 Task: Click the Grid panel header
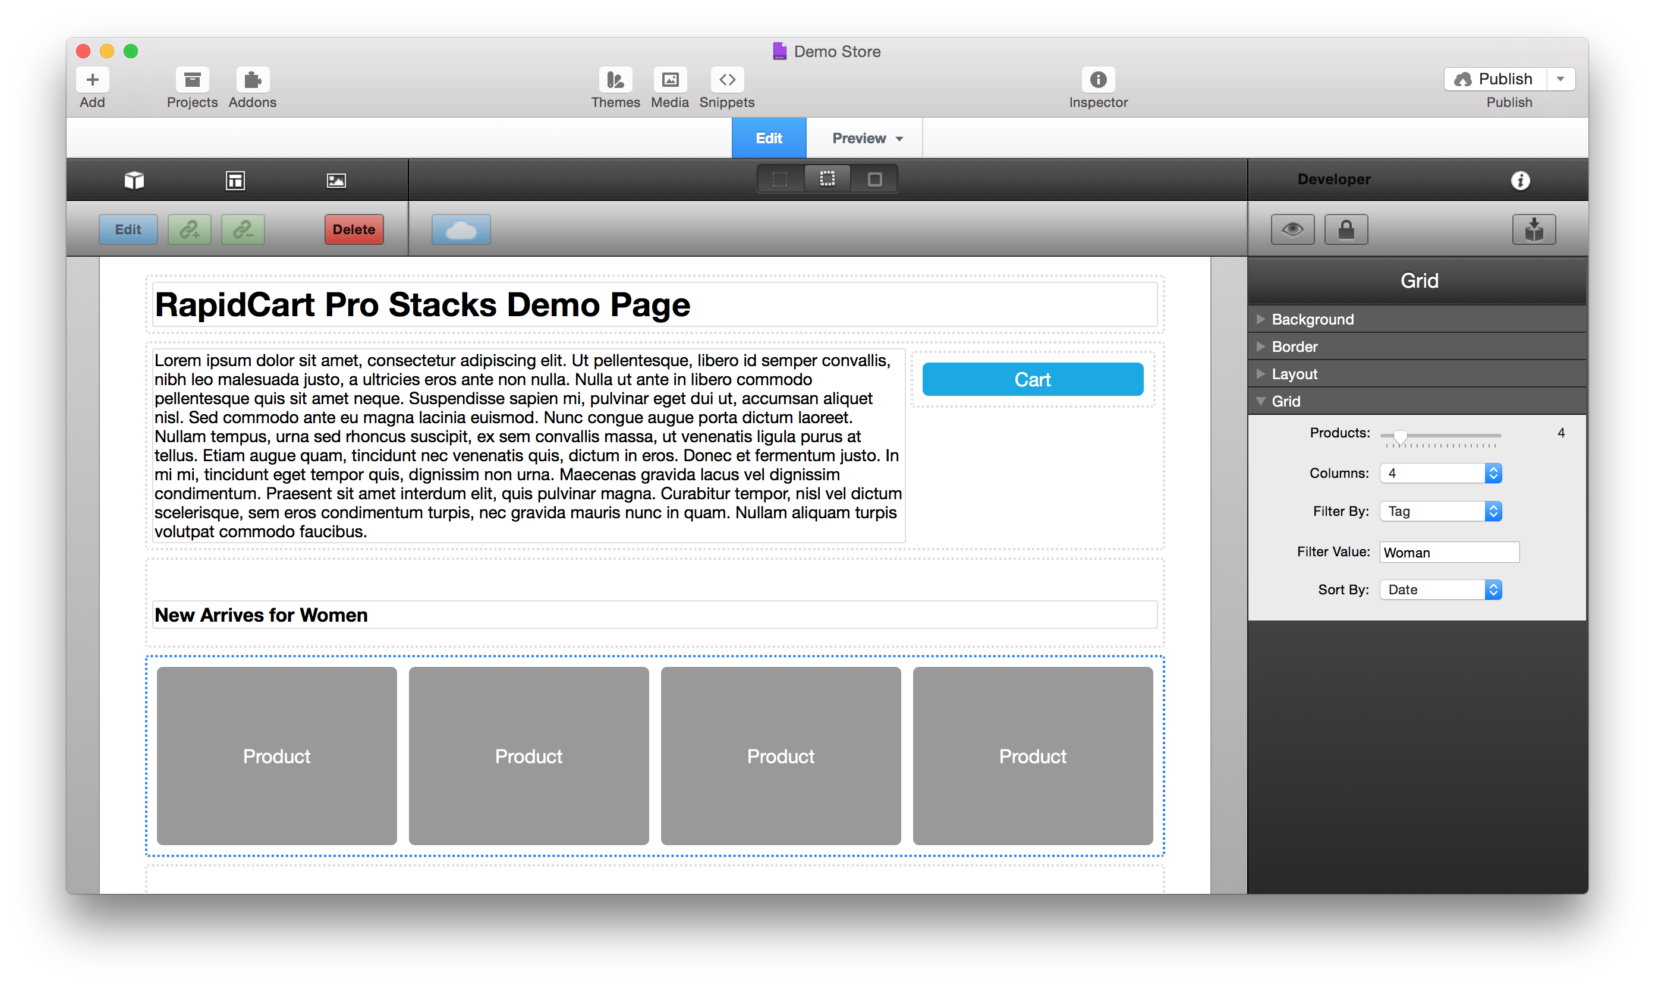pos(1417,281)
